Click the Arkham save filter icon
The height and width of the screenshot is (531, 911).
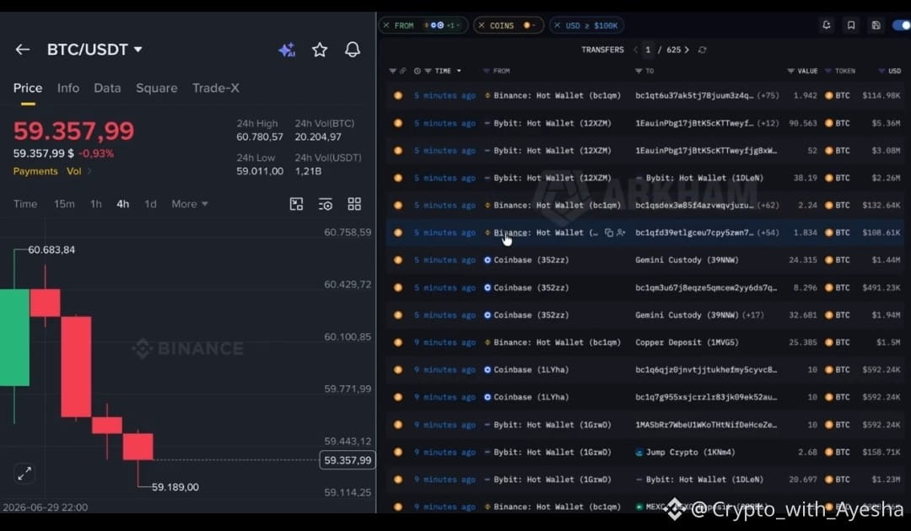point(876,25)
